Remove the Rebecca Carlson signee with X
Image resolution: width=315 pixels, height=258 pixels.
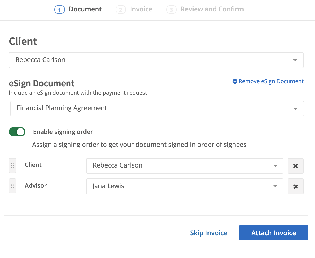(x=295, y=166)
